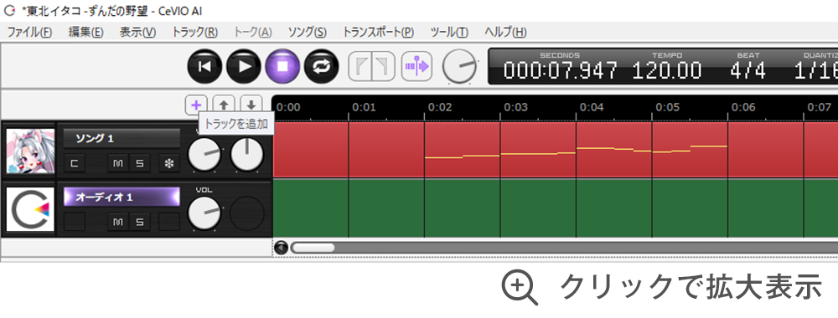Screen dimensions: 838x318
Task: Toggle the loop playback button
Action: click(x=321, y=66)
